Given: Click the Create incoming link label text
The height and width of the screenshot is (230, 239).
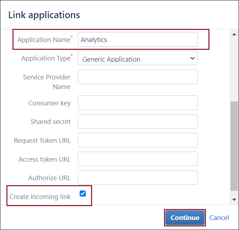Looking at the screenshot, I should coord(40,197).
